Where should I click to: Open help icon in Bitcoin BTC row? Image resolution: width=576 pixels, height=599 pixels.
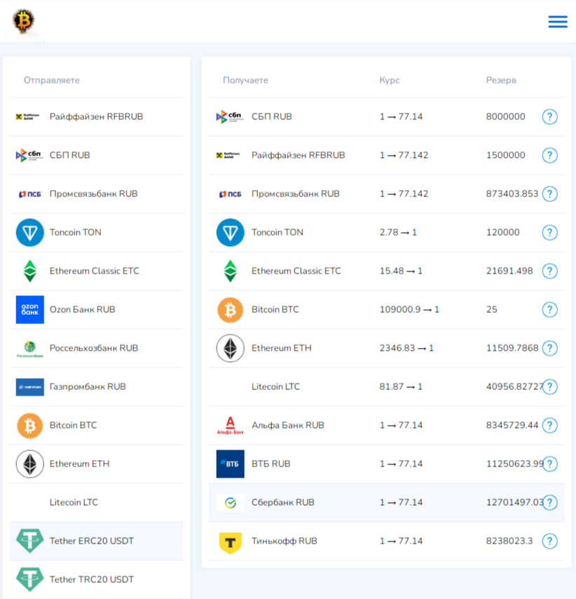click(x=549, y=309)
